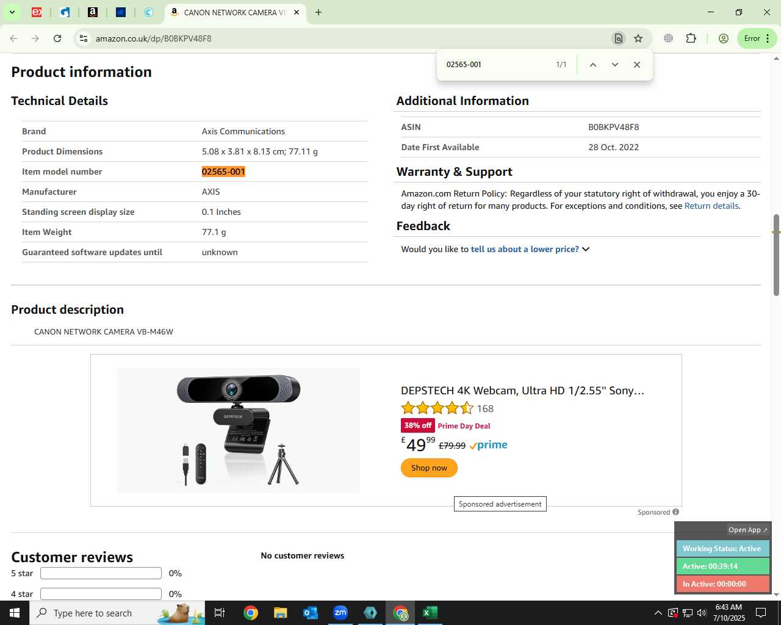Switch to the blue pinned tab icon
Image resolution: width=781 pixels, height=625 pixels.
(65, 12)
